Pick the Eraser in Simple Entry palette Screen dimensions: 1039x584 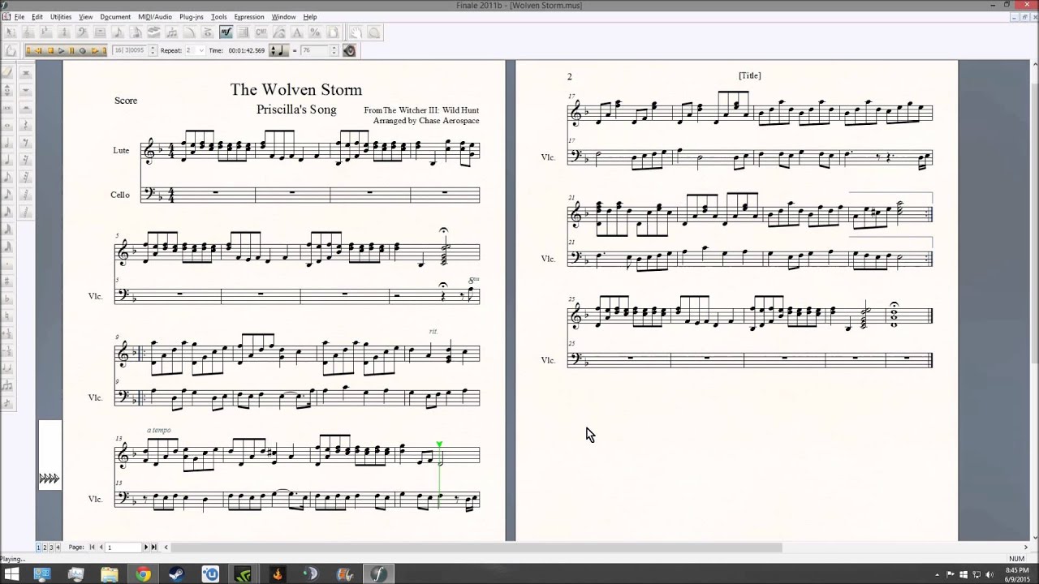(x=7, y=72)
